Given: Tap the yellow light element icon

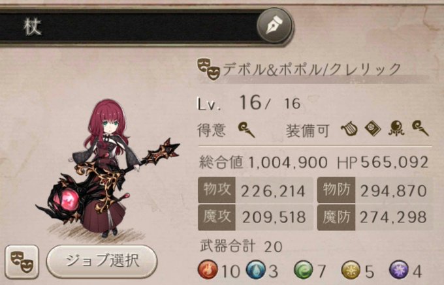Looking at the screenshot, I should point(351,270).
